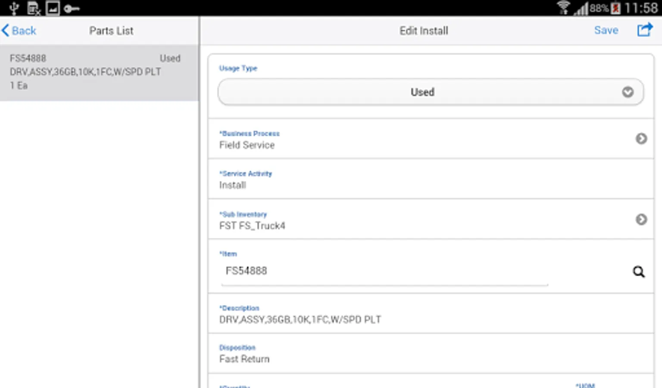This screenshot has height=388, width=662.
Task: Tap the Wi-Fi icon in status bar
Action: pyautogui.click(x=563, y=8)
